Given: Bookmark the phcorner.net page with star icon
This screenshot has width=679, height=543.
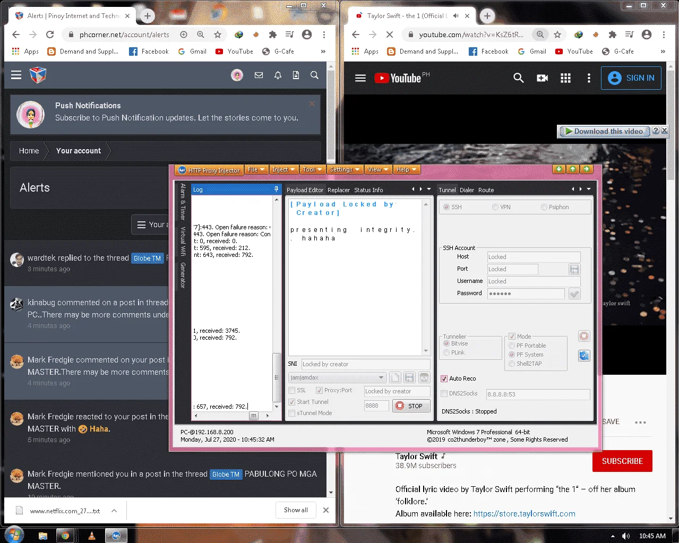Looking at the screenshot, I should (217, 35).
